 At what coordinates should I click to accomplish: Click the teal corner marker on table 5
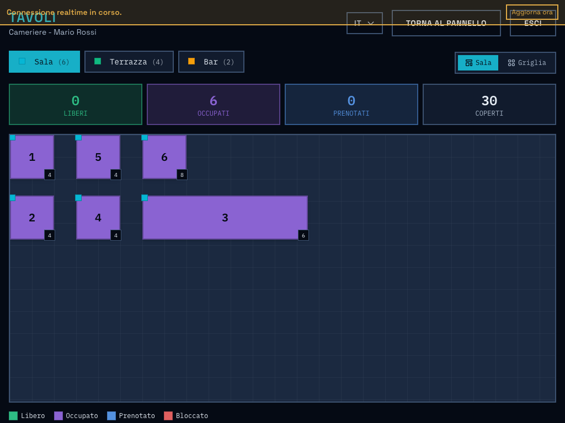coord(78,138)
